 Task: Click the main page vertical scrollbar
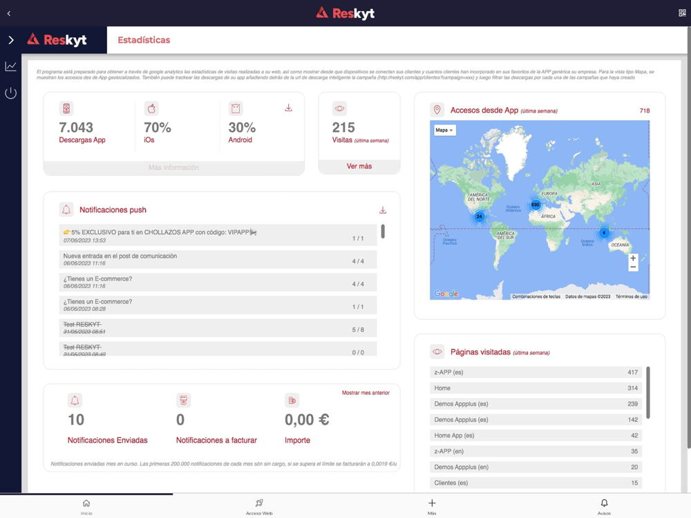689,238
